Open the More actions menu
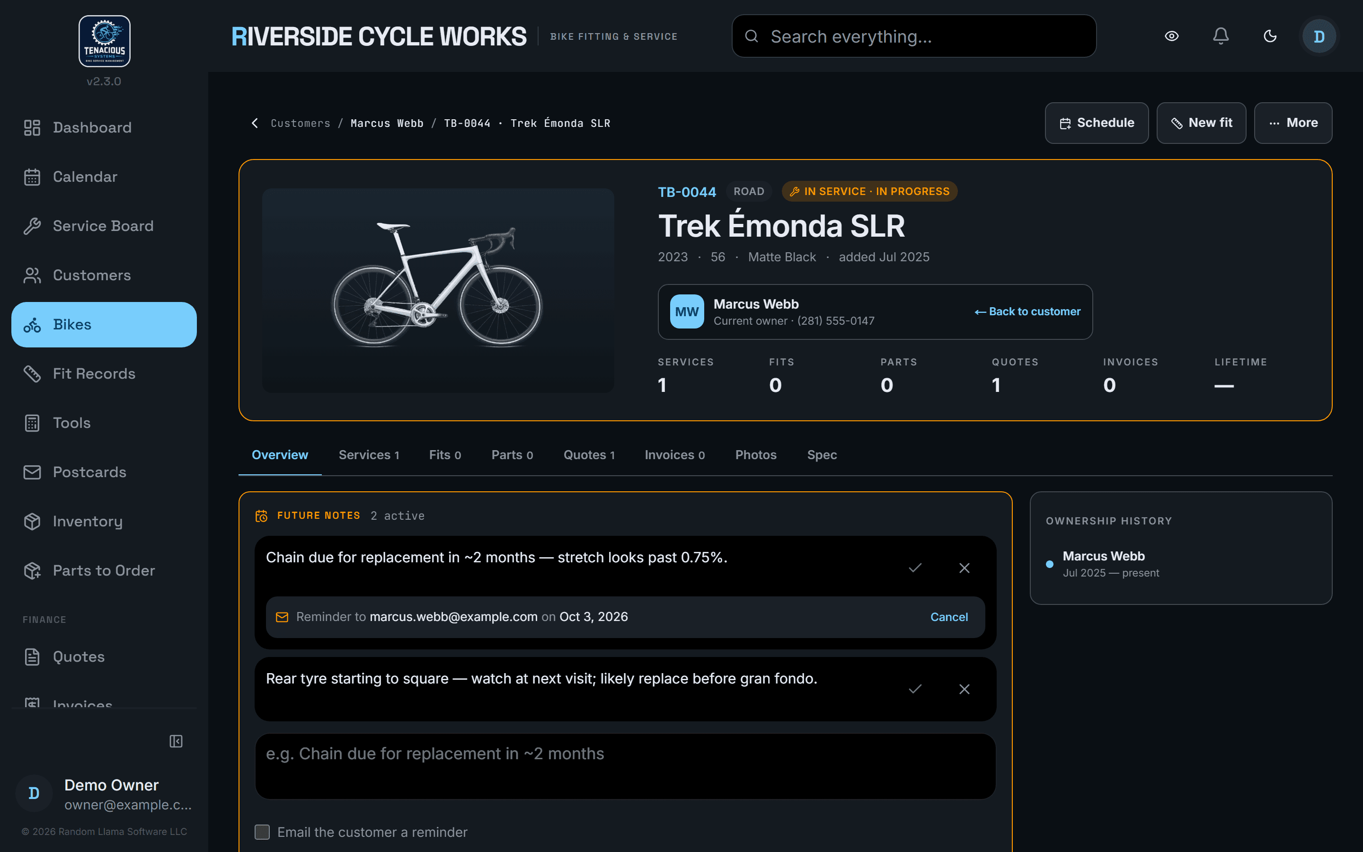 tap(1292, 123)
